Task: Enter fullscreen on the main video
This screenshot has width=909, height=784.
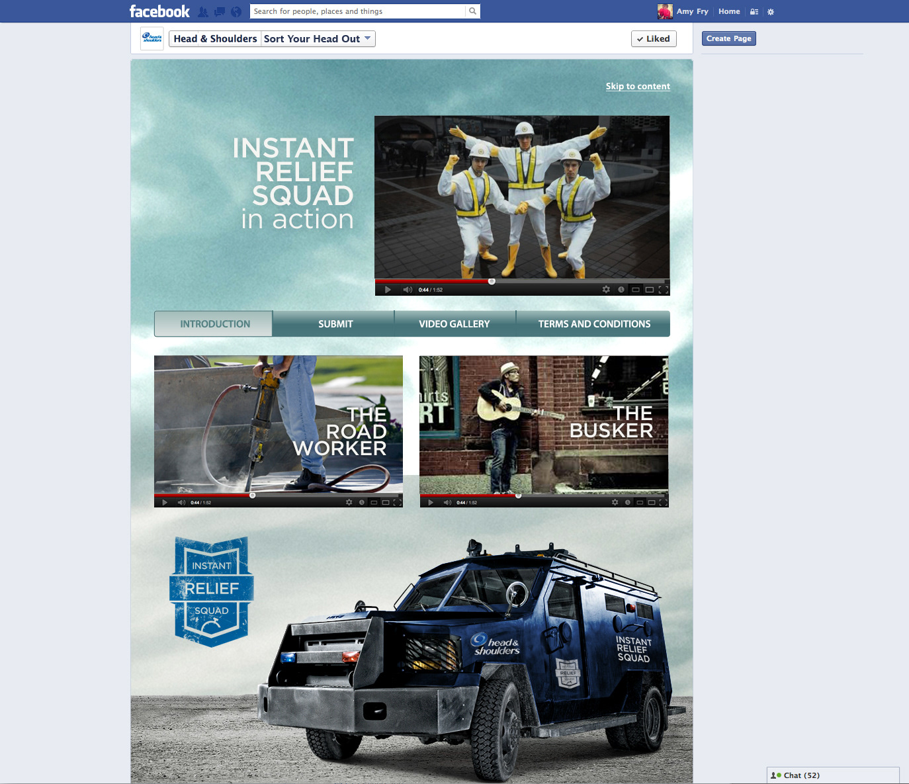Action: click(x=664, y=290)
